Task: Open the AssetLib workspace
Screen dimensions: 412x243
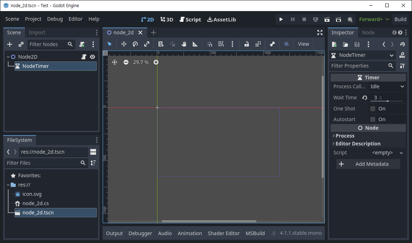Action: point(221,19)
